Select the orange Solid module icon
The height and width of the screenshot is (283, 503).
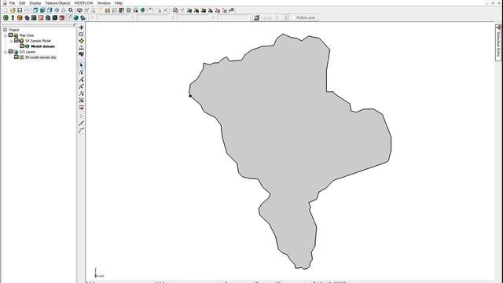point(20,17)
